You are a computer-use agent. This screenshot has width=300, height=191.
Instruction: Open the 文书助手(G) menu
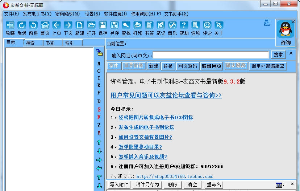(x=176, y=14)
